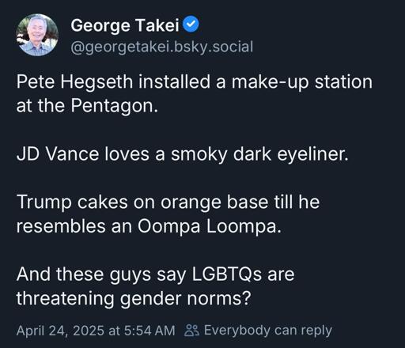Open the George Takei display name

(x=125, y=25)
